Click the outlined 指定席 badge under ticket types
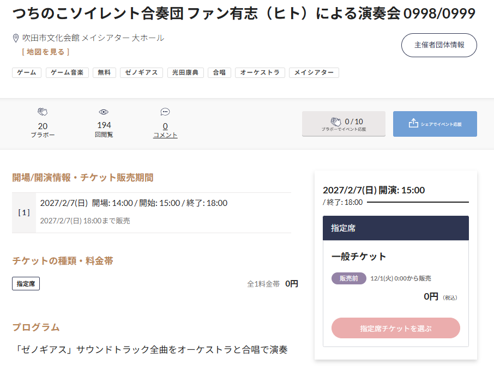Image resolution: width=494 pixels, height=377 pixels. coord(26,283)
